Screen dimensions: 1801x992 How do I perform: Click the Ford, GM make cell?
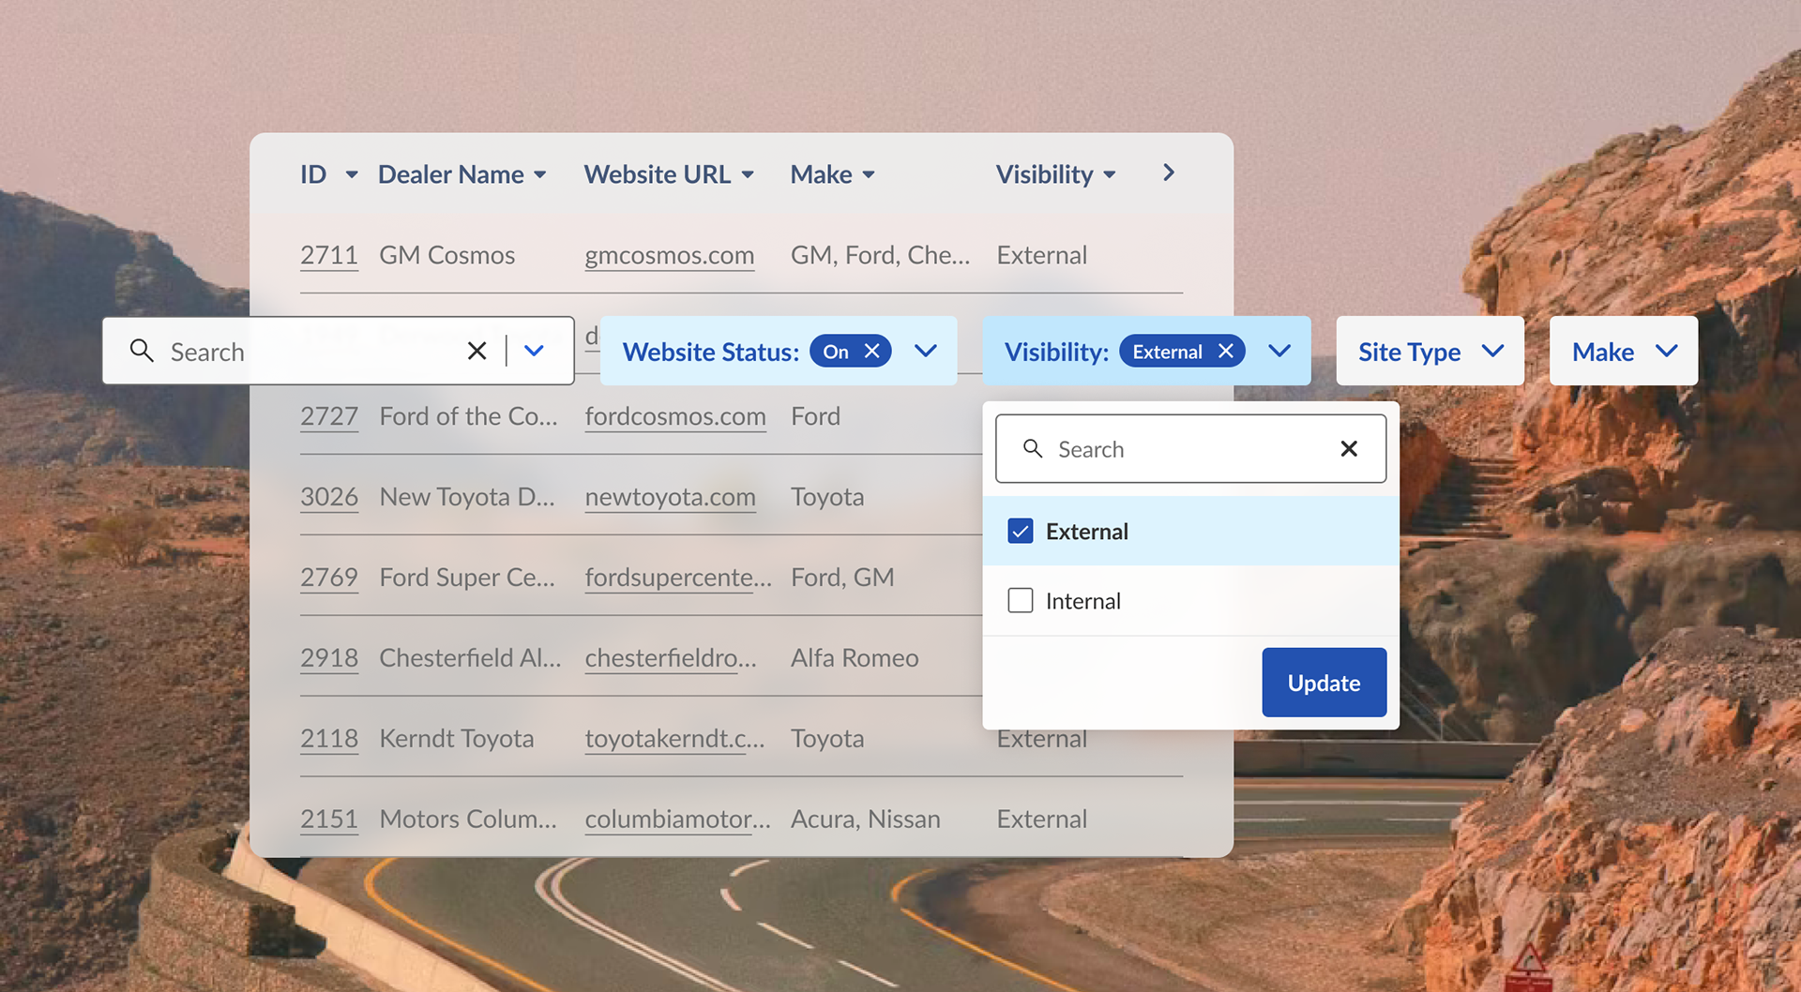coord(842,578)
